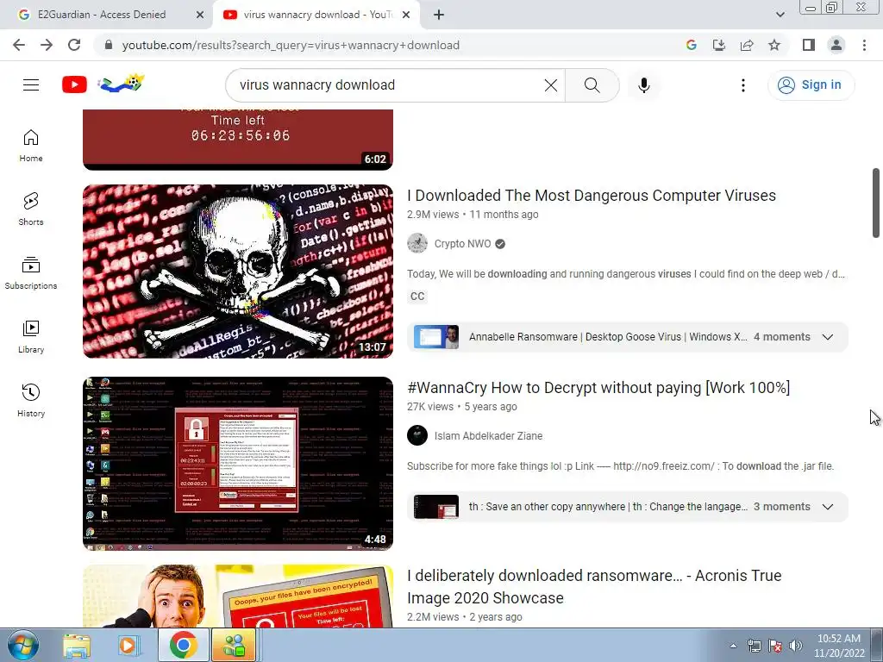Open Shorts in sidebar
The image size is (883, 662).
31,209
